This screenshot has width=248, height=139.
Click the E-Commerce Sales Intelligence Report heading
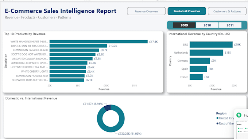(x=61, y=11)
